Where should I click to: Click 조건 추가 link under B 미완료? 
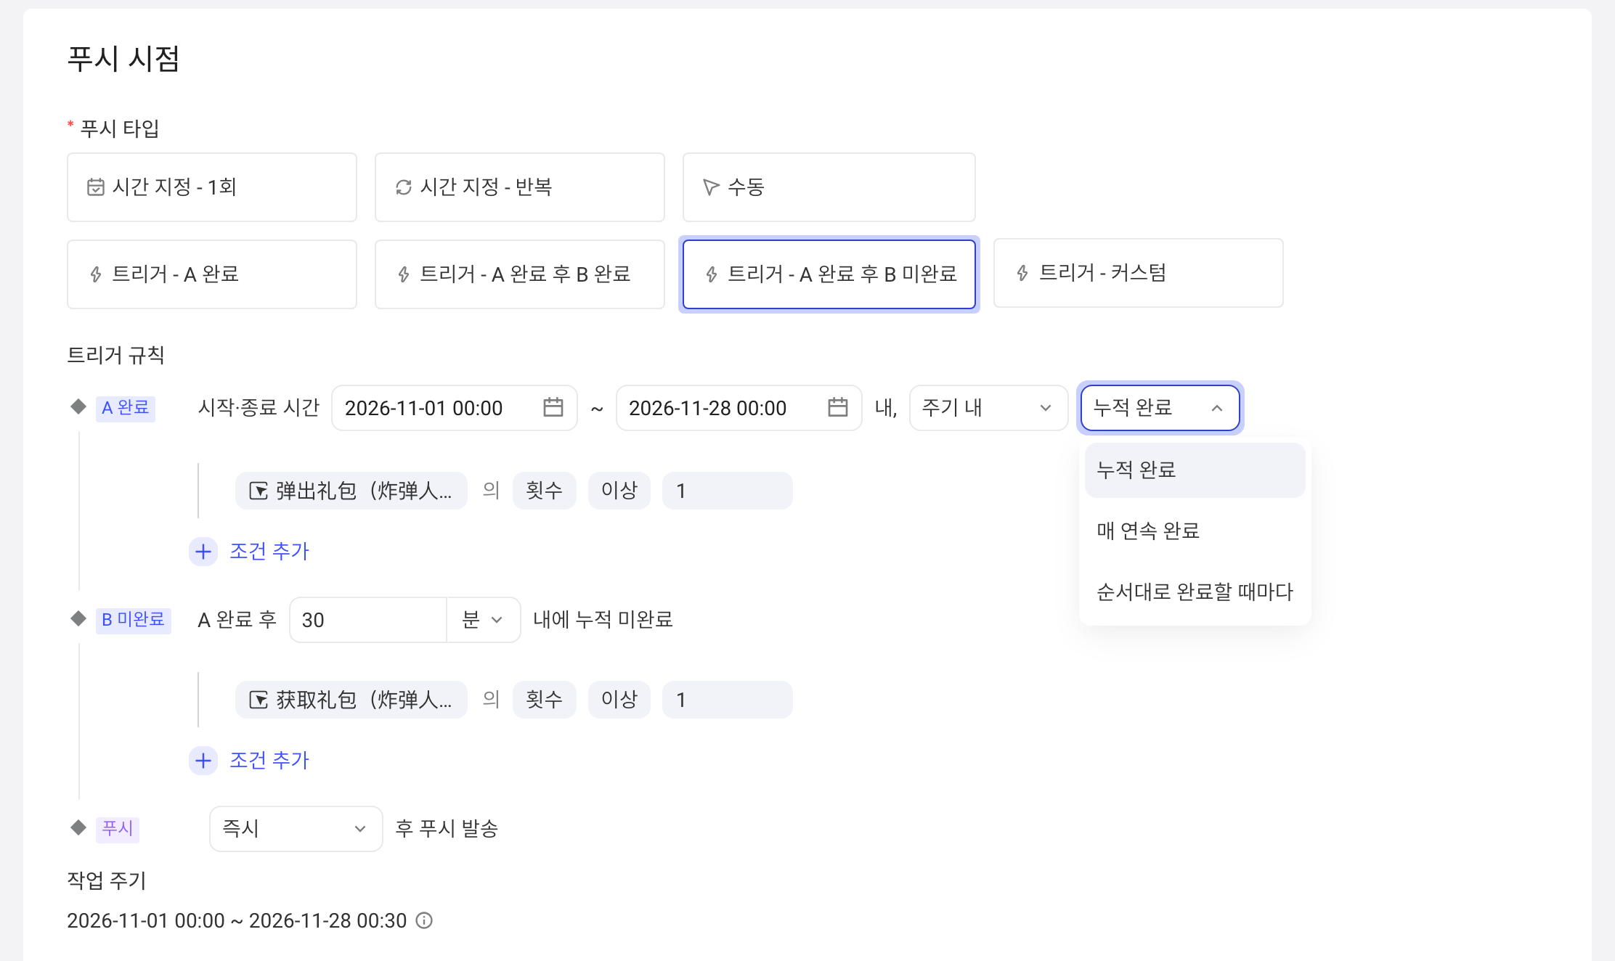coord(269,761)
